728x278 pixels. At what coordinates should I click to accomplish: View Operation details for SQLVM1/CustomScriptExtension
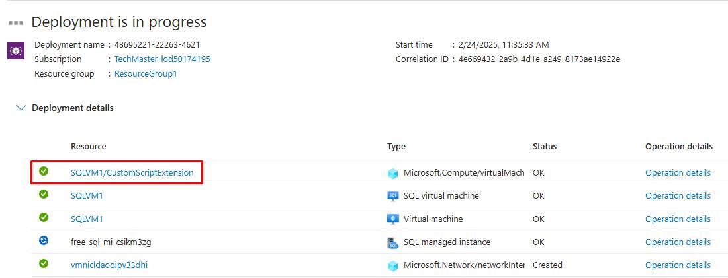[x=678, y=172]
